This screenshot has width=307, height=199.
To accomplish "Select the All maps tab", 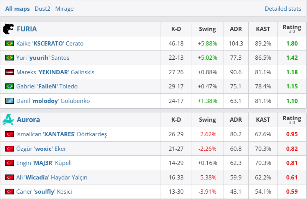I will pyautogui.click(x=18, y=8).
